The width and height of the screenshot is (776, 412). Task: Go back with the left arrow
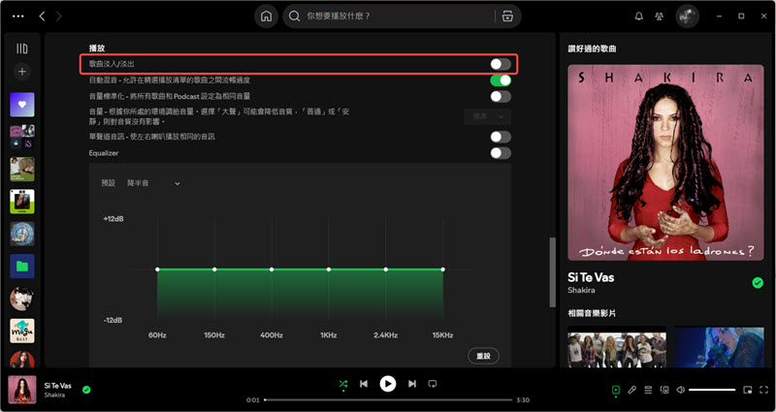click(42, 16)
